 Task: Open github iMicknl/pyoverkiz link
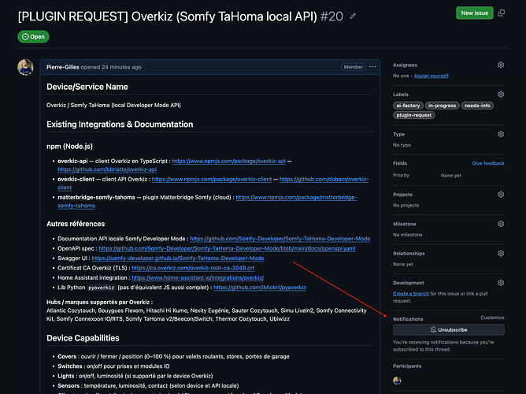(x=260, y=288)
